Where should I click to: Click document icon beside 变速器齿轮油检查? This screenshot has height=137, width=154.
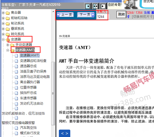[x=16, y=61]
